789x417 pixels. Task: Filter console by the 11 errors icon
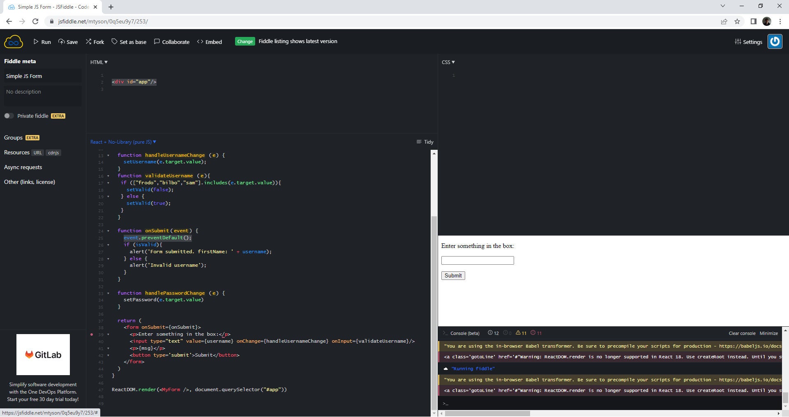pos(536,333)
